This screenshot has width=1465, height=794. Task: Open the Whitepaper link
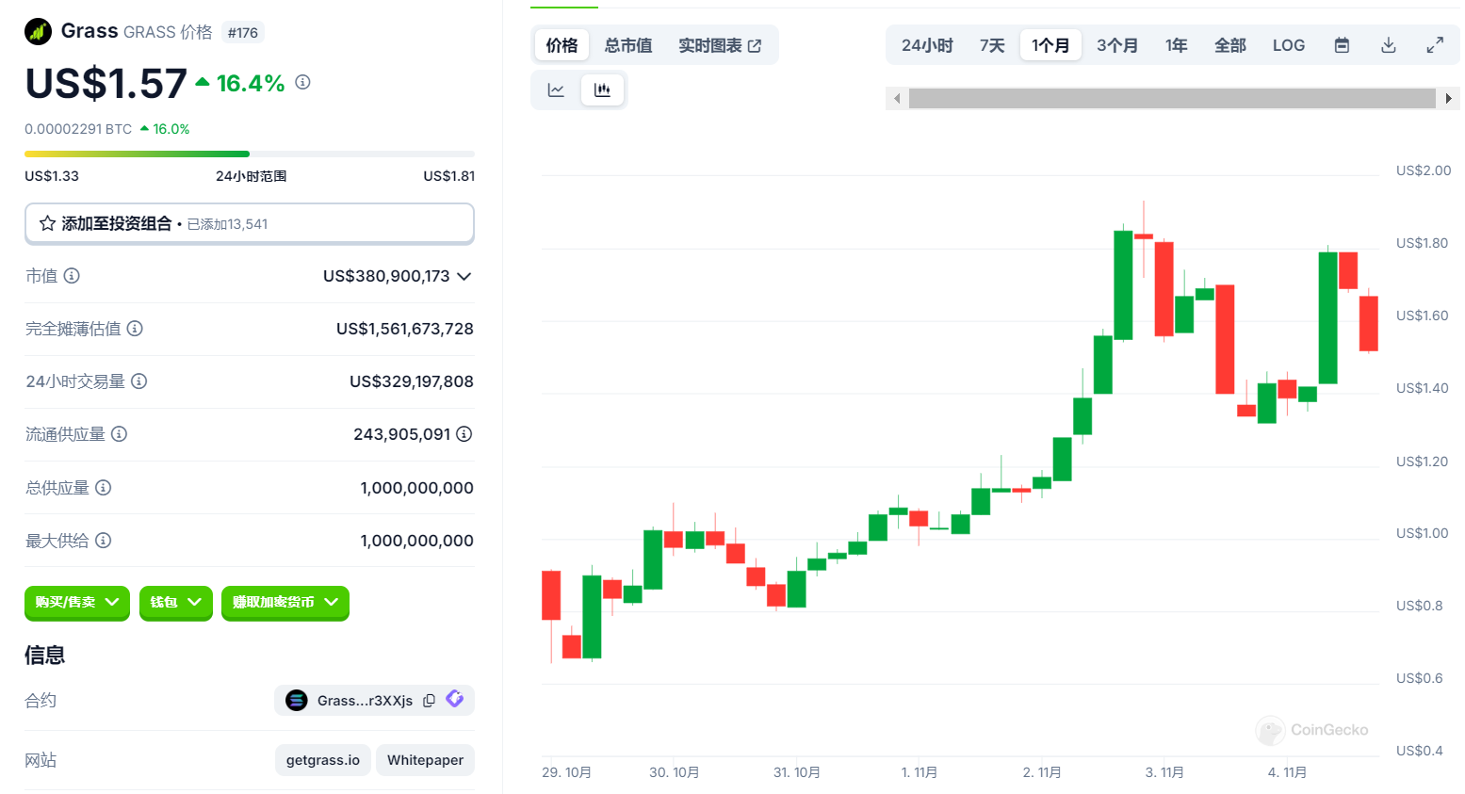[x=425, y=760]
